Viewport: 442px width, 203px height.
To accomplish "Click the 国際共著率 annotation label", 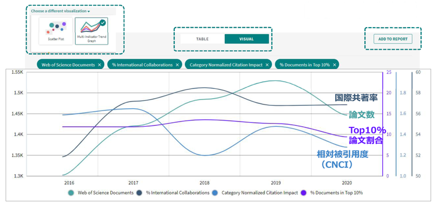I will pyautogui.click(x=356, y=98).
